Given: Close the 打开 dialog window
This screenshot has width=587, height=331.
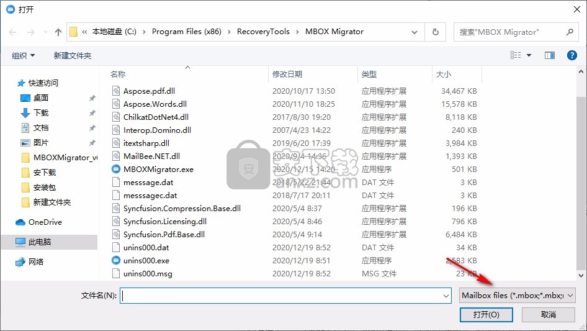Looking at the screenshot, I should point(577,9).
